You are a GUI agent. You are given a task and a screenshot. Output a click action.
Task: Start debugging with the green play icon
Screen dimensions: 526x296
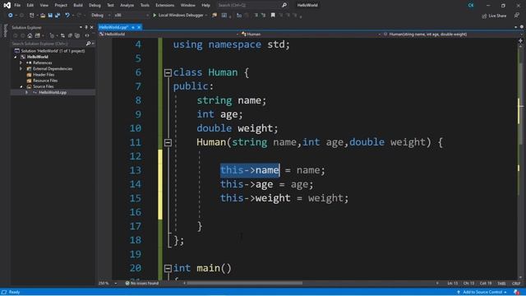155,15
